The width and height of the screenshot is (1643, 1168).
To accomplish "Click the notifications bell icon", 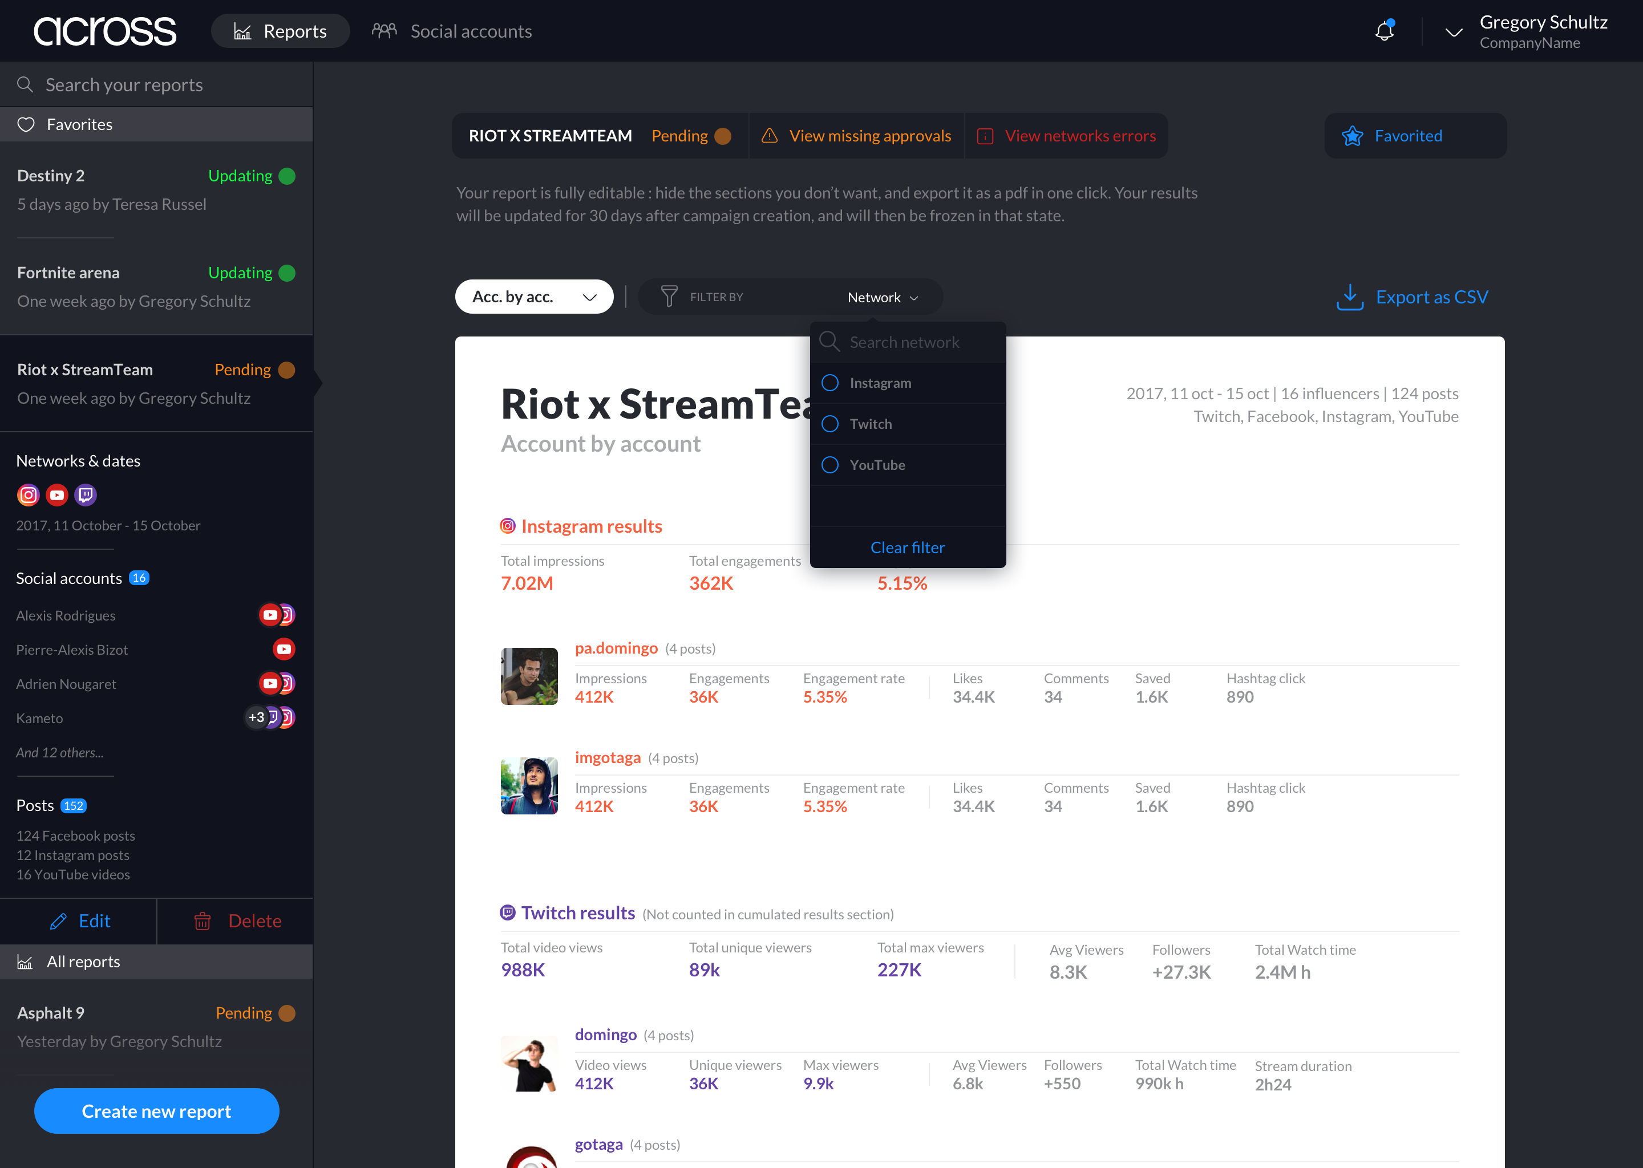I will tap(1384, 31).
